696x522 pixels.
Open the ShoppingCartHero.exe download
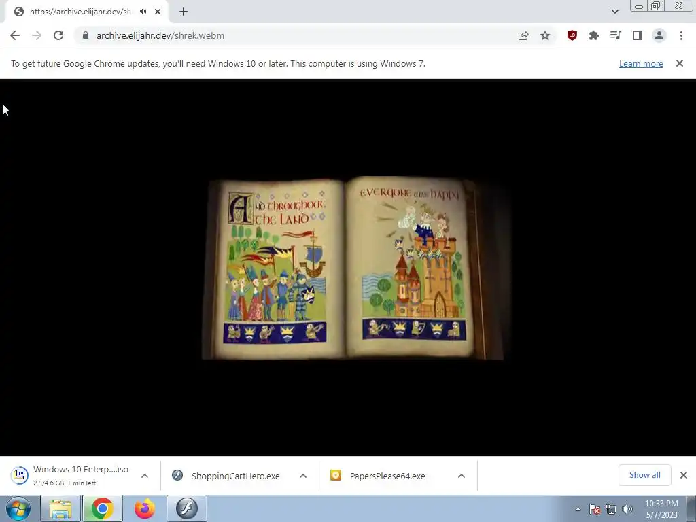[x=227, y=476]
